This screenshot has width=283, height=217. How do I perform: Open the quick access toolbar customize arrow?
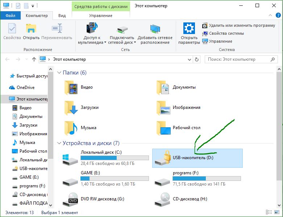click(x=33, y=6)
